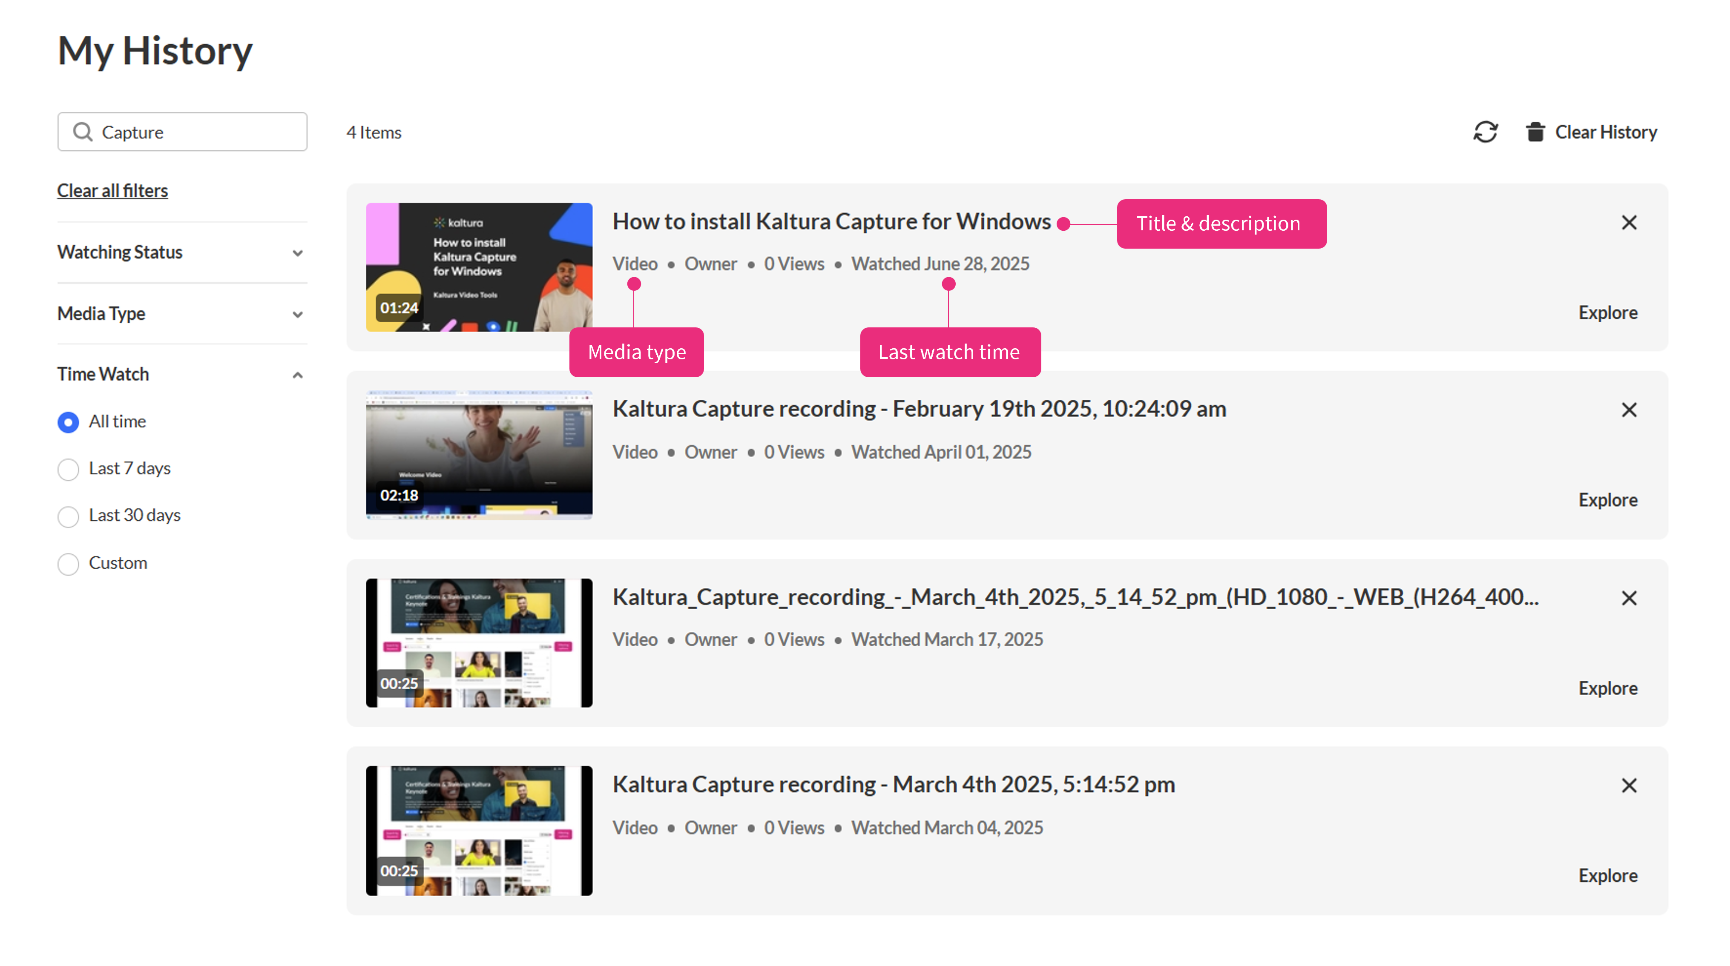Viewport: 1730px width, 966px height.
Task: Remove the March 4th 5:14:52 pm entry
Action: point(1629,785)
